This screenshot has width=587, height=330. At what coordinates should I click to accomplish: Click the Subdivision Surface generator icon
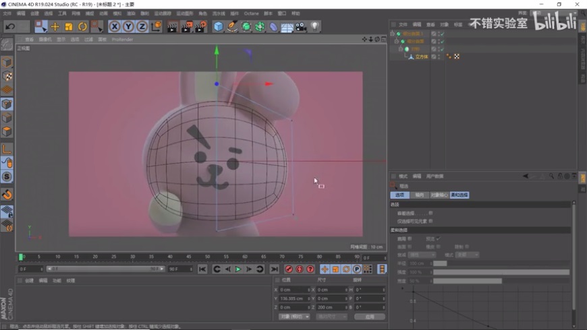[246, 26]
